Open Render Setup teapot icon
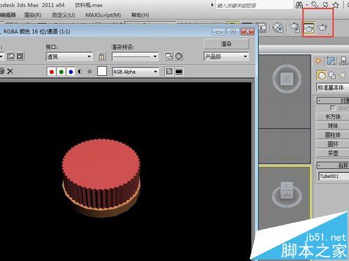Image resolution: width=349 pixels, height=261 pixels. click(x=295, y=28)
